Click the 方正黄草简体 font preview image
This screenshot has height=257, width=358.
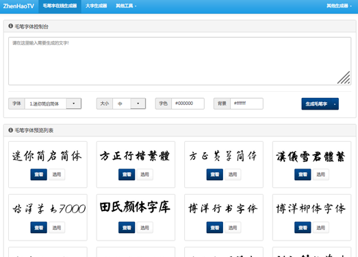223,156
